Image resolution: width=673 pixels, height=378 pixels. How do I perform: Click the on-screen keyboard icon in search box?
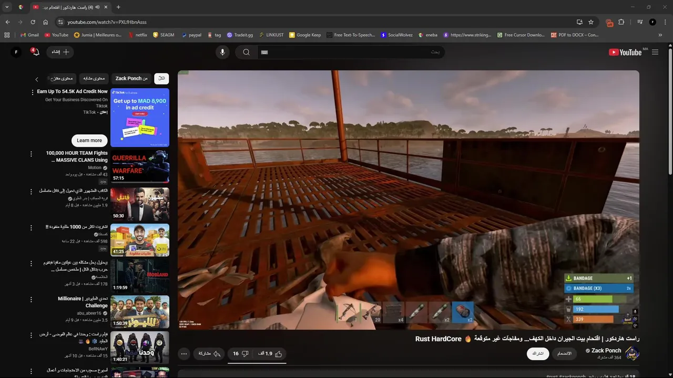tap(264, 52)
